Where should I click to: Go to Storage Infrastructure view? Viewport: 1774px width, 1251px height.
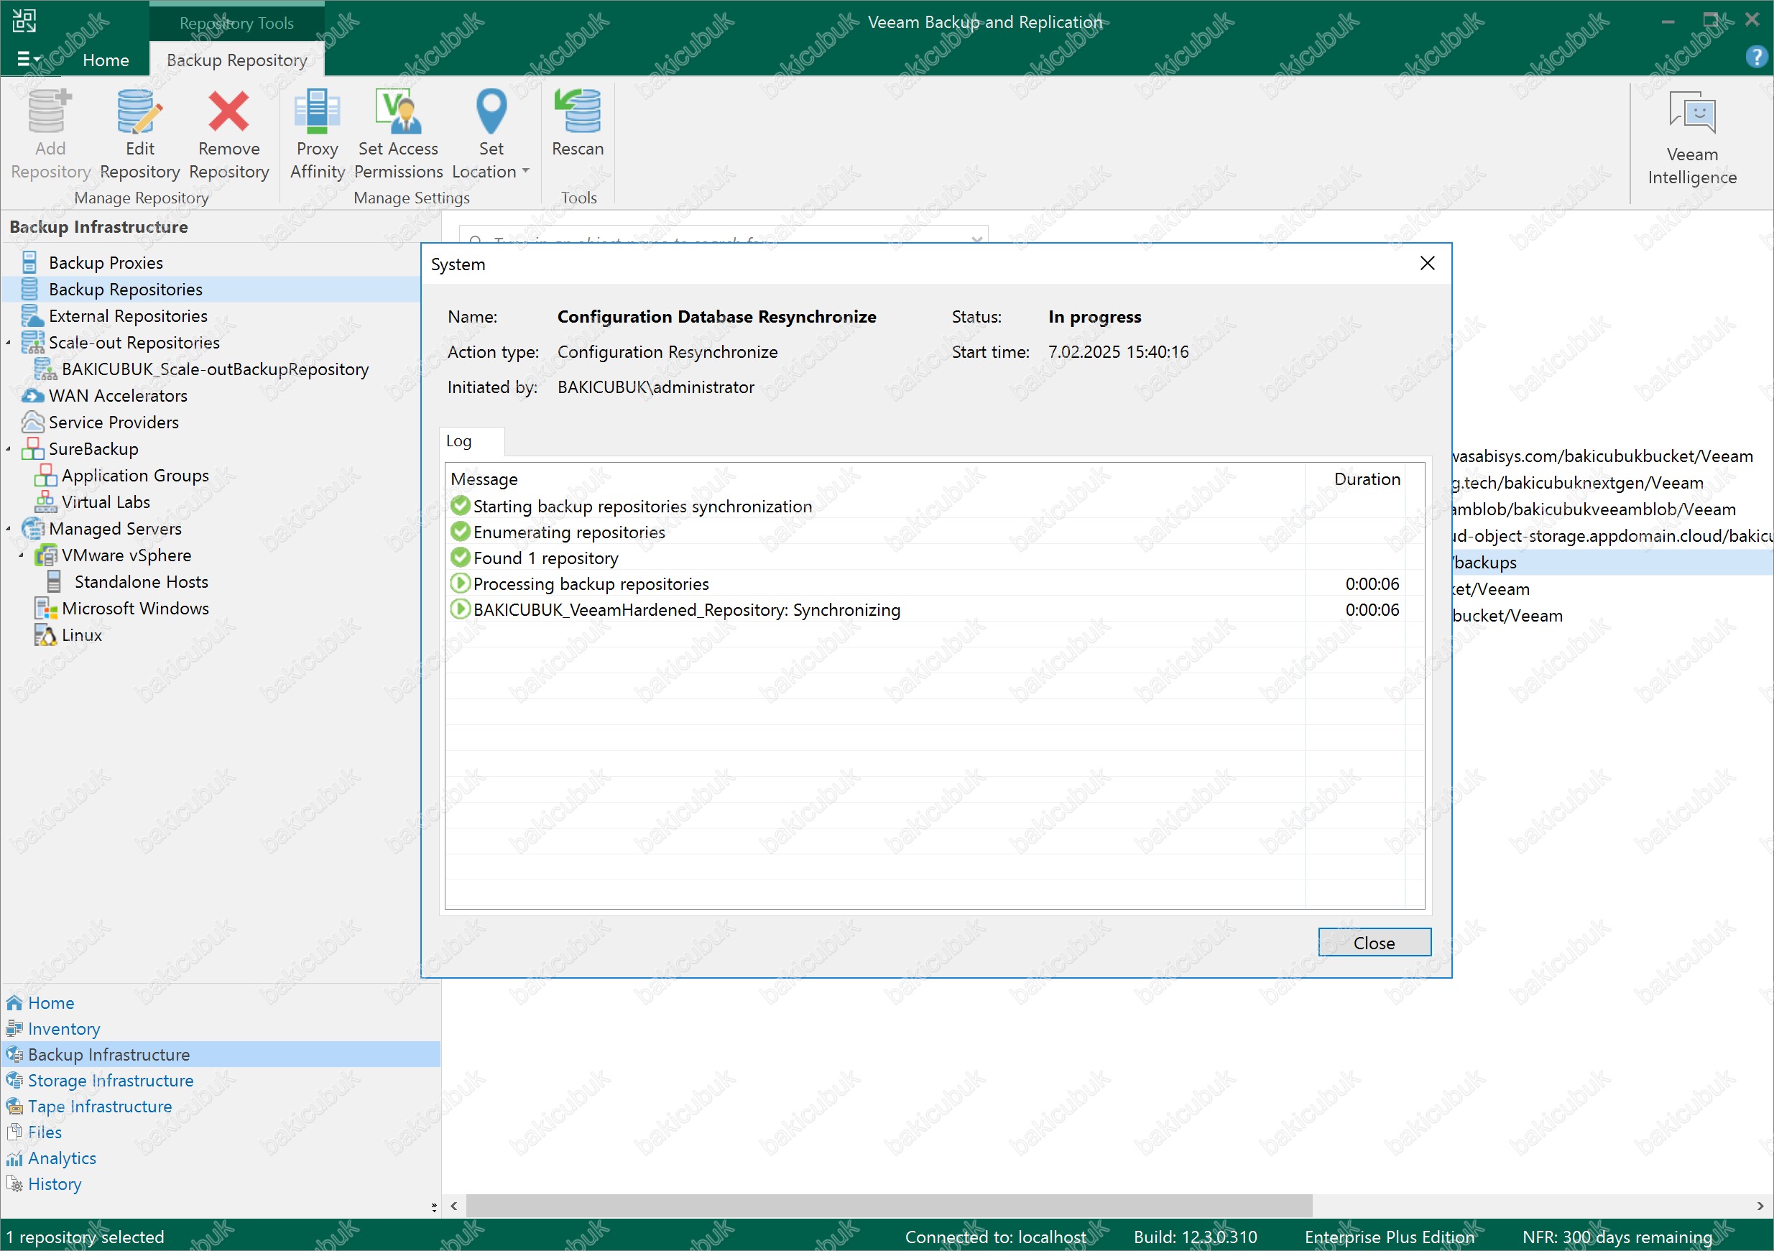click(111, 1080)
